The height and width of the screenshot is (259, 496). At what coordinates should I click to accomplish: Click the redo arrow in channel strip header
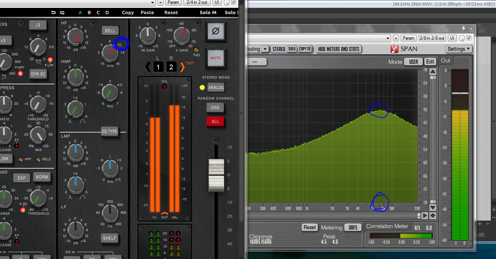[x=62, y=12]
